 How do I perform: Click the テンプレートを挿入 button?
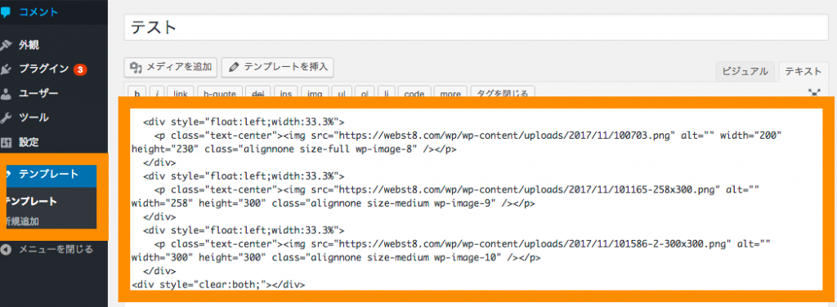278,67
